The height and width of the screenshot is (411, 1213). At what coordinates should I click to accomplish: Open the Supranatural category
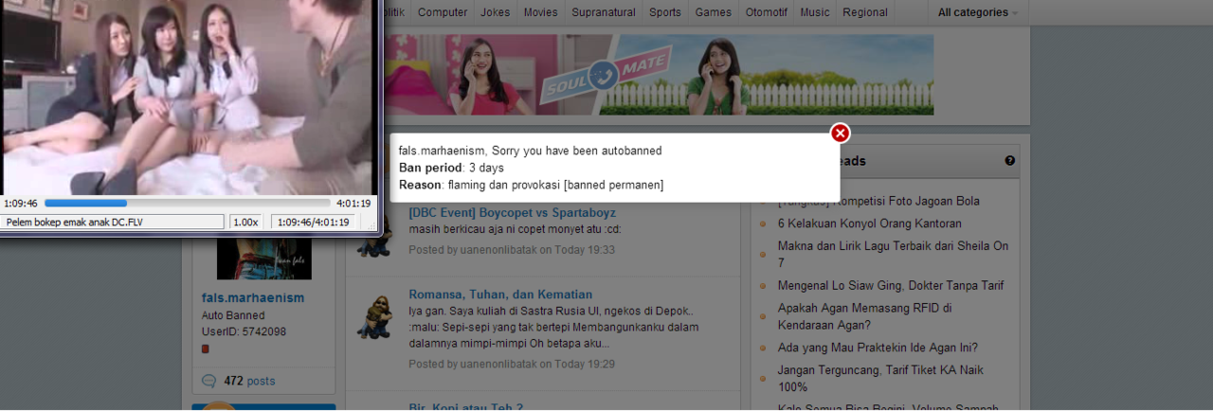coord(604,12)
